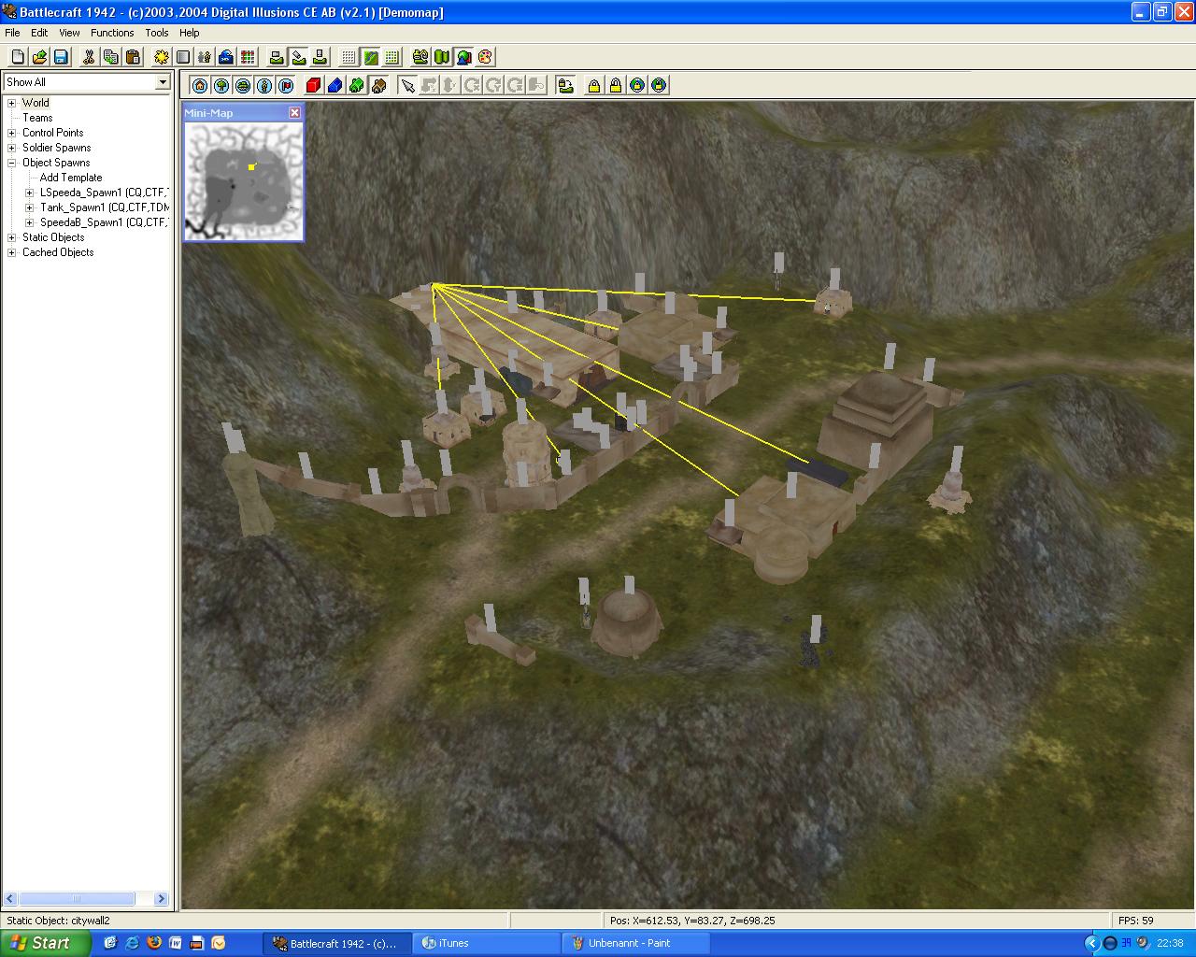
Task: Click the paint palette toolbar icon
Action: (485, 57)
